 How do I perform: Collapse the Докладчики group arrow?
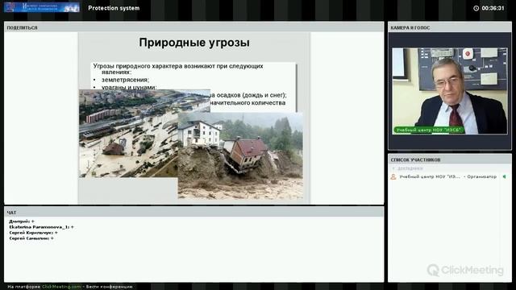point(393,168)
